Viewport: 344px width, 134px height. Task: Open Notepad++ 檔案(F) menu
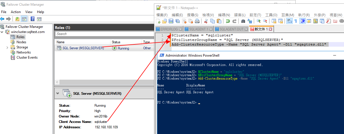click(162, 15)
